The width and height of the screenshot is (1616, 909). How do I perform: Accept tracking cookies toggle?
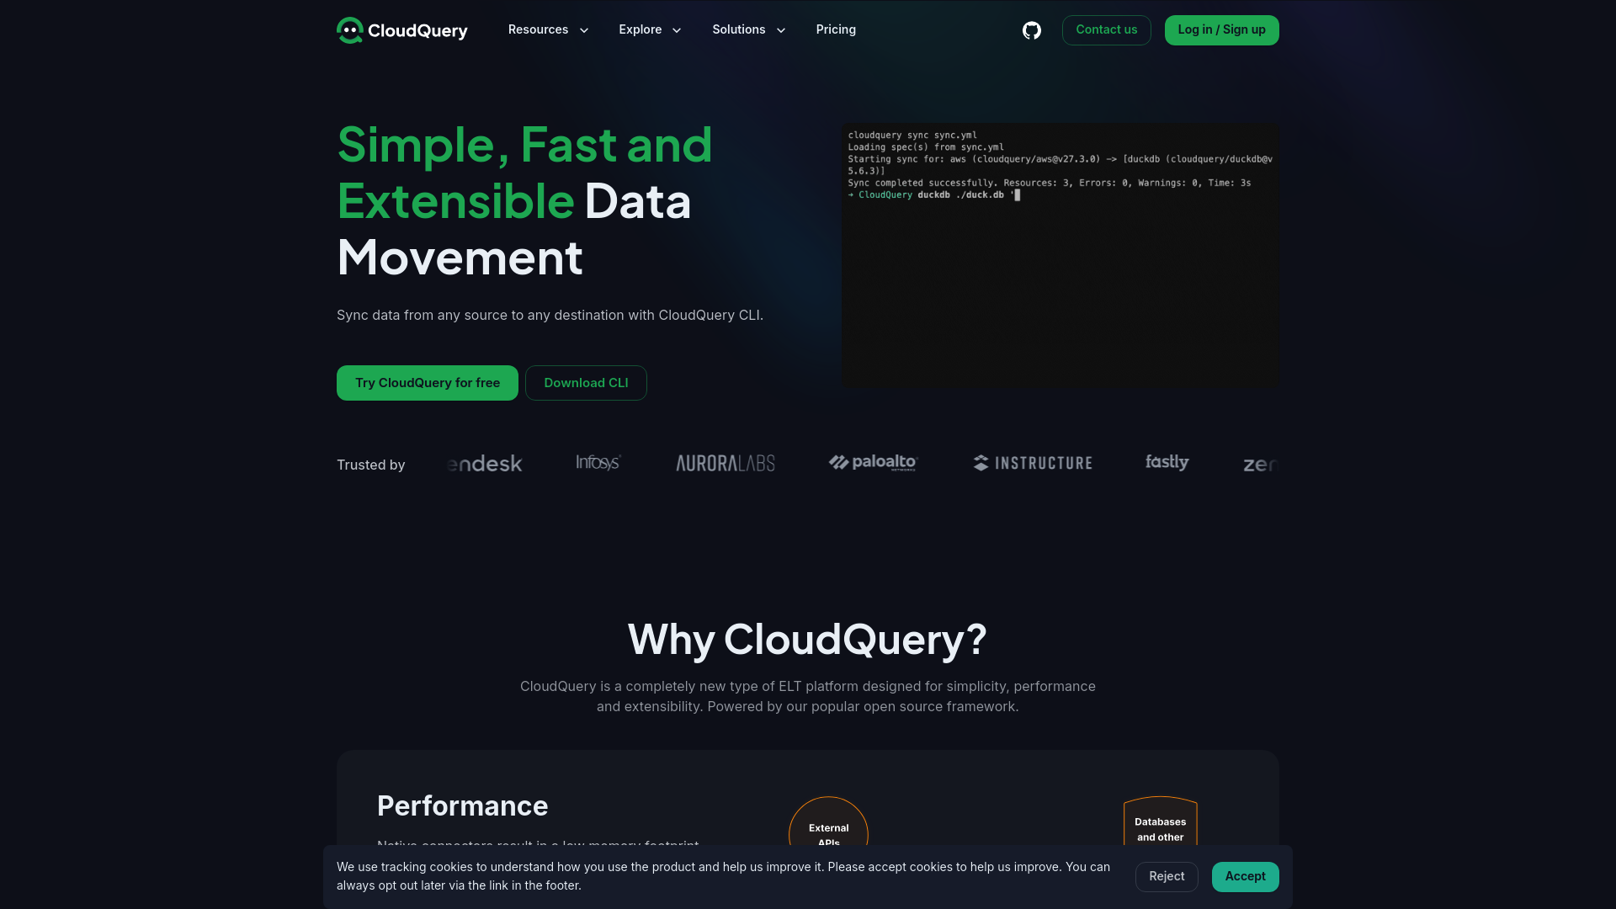pos(1244,875)
